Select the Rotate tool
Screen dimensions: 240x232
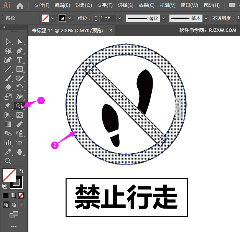[20, 87]
